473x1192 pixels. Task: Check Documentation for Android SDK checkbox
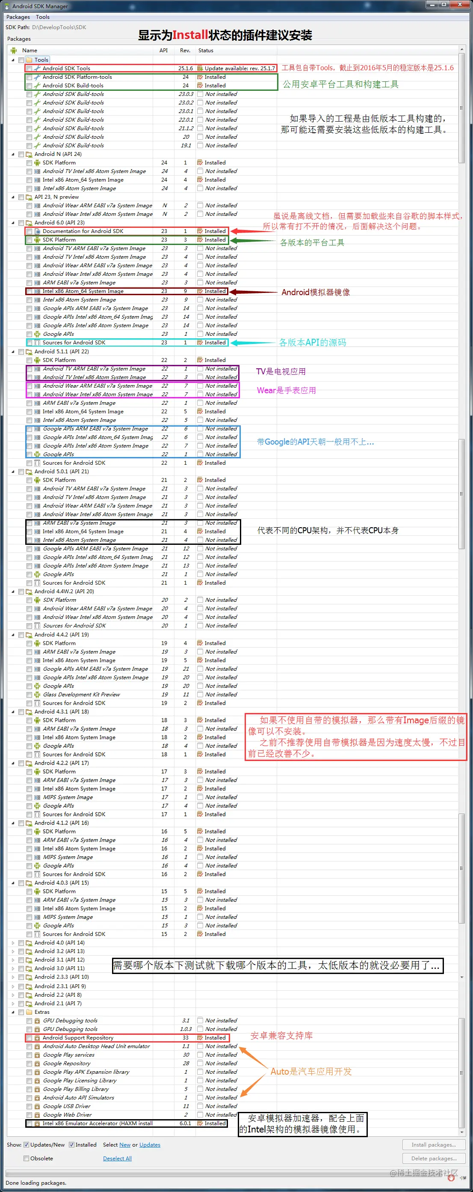[x=30, y=231]
